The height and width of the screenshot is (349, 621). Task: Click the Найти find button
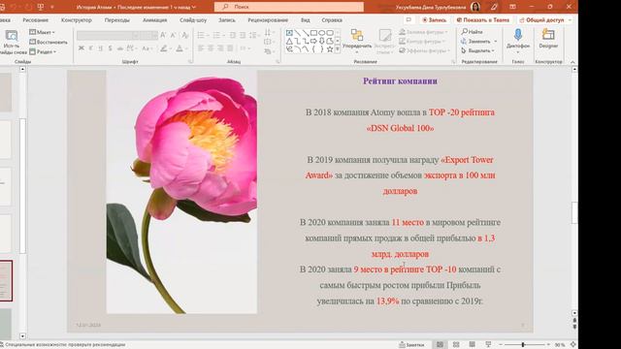(472, 32)
